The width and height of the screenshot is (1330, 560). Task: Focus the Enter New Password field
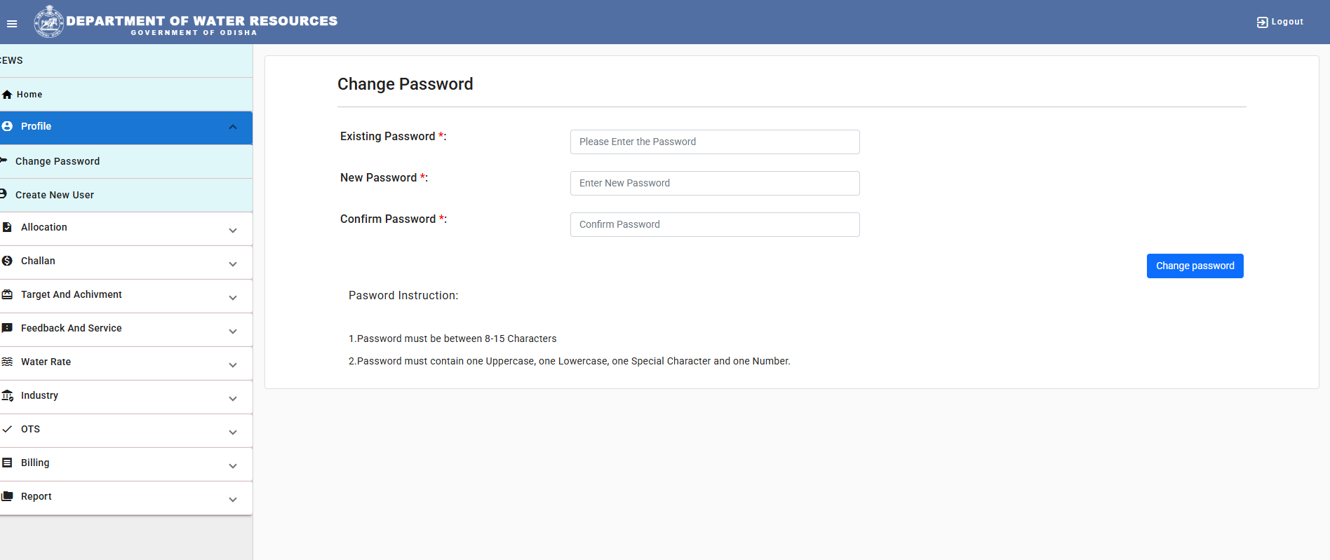point(715,183)
